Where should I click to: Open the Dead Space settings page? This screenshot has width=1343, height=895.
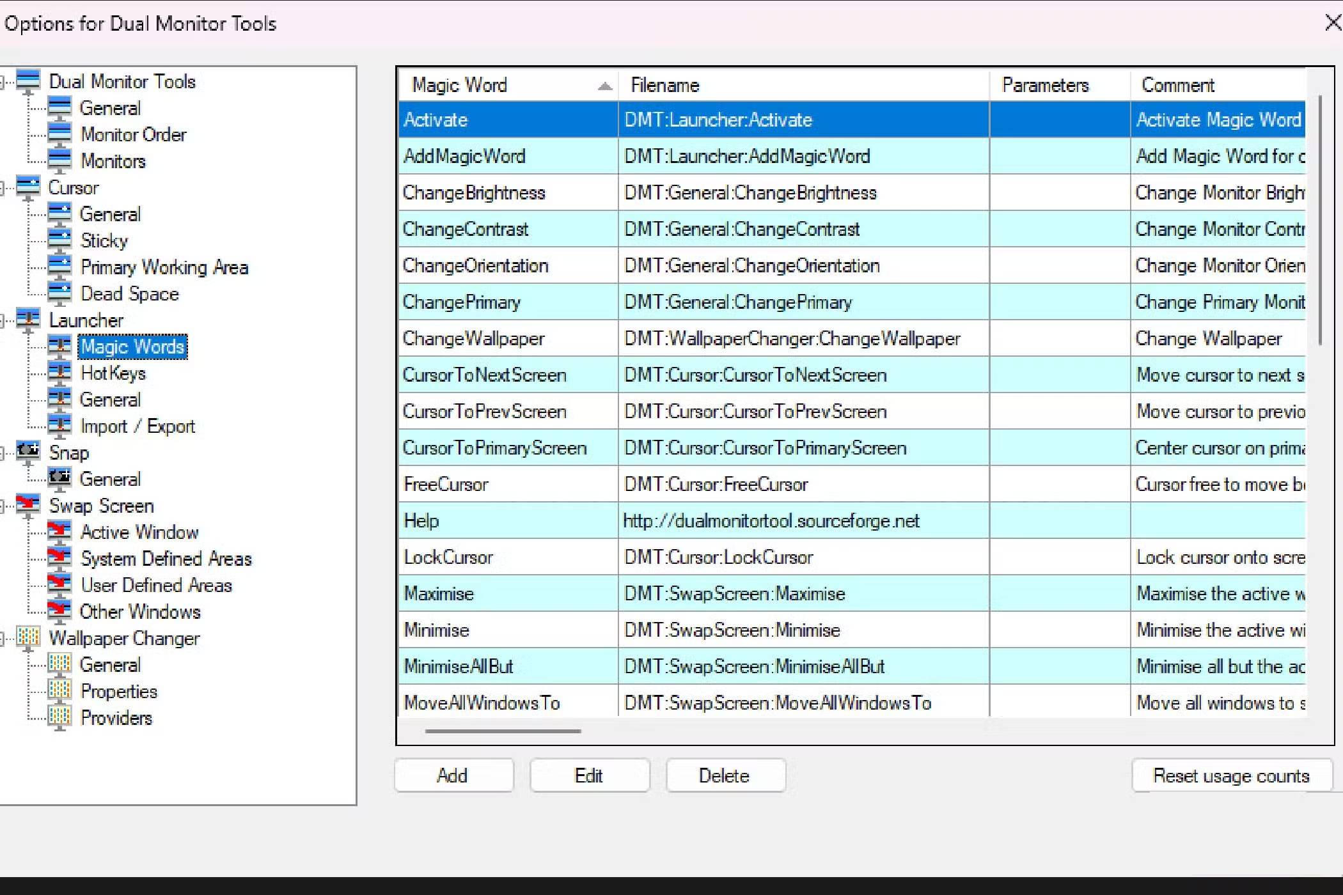tap(129, 294)
